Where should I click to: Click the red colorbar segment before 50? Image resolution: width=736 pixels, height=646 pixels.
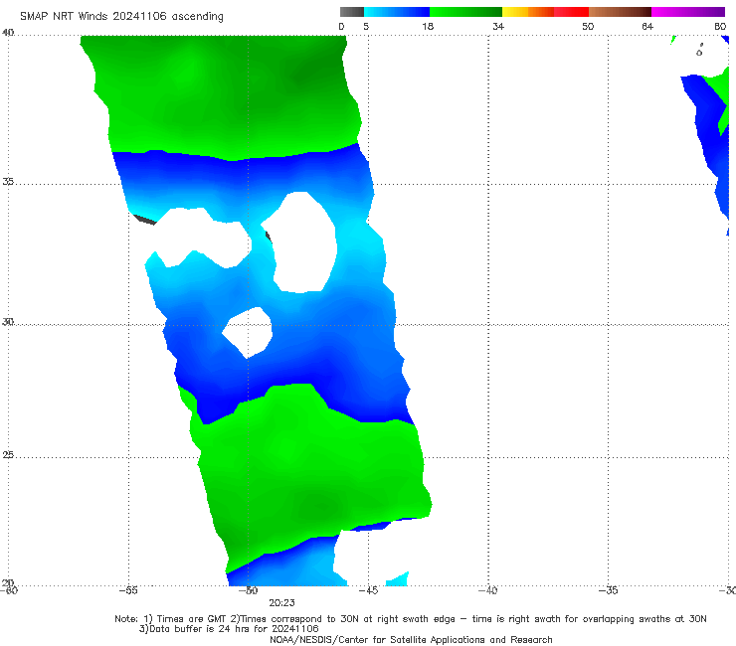coord(571,12)
